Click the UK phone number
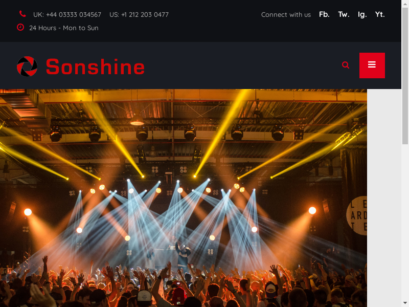Image resolution: width=409 pixels, height=307 pixels. (67, 15)
